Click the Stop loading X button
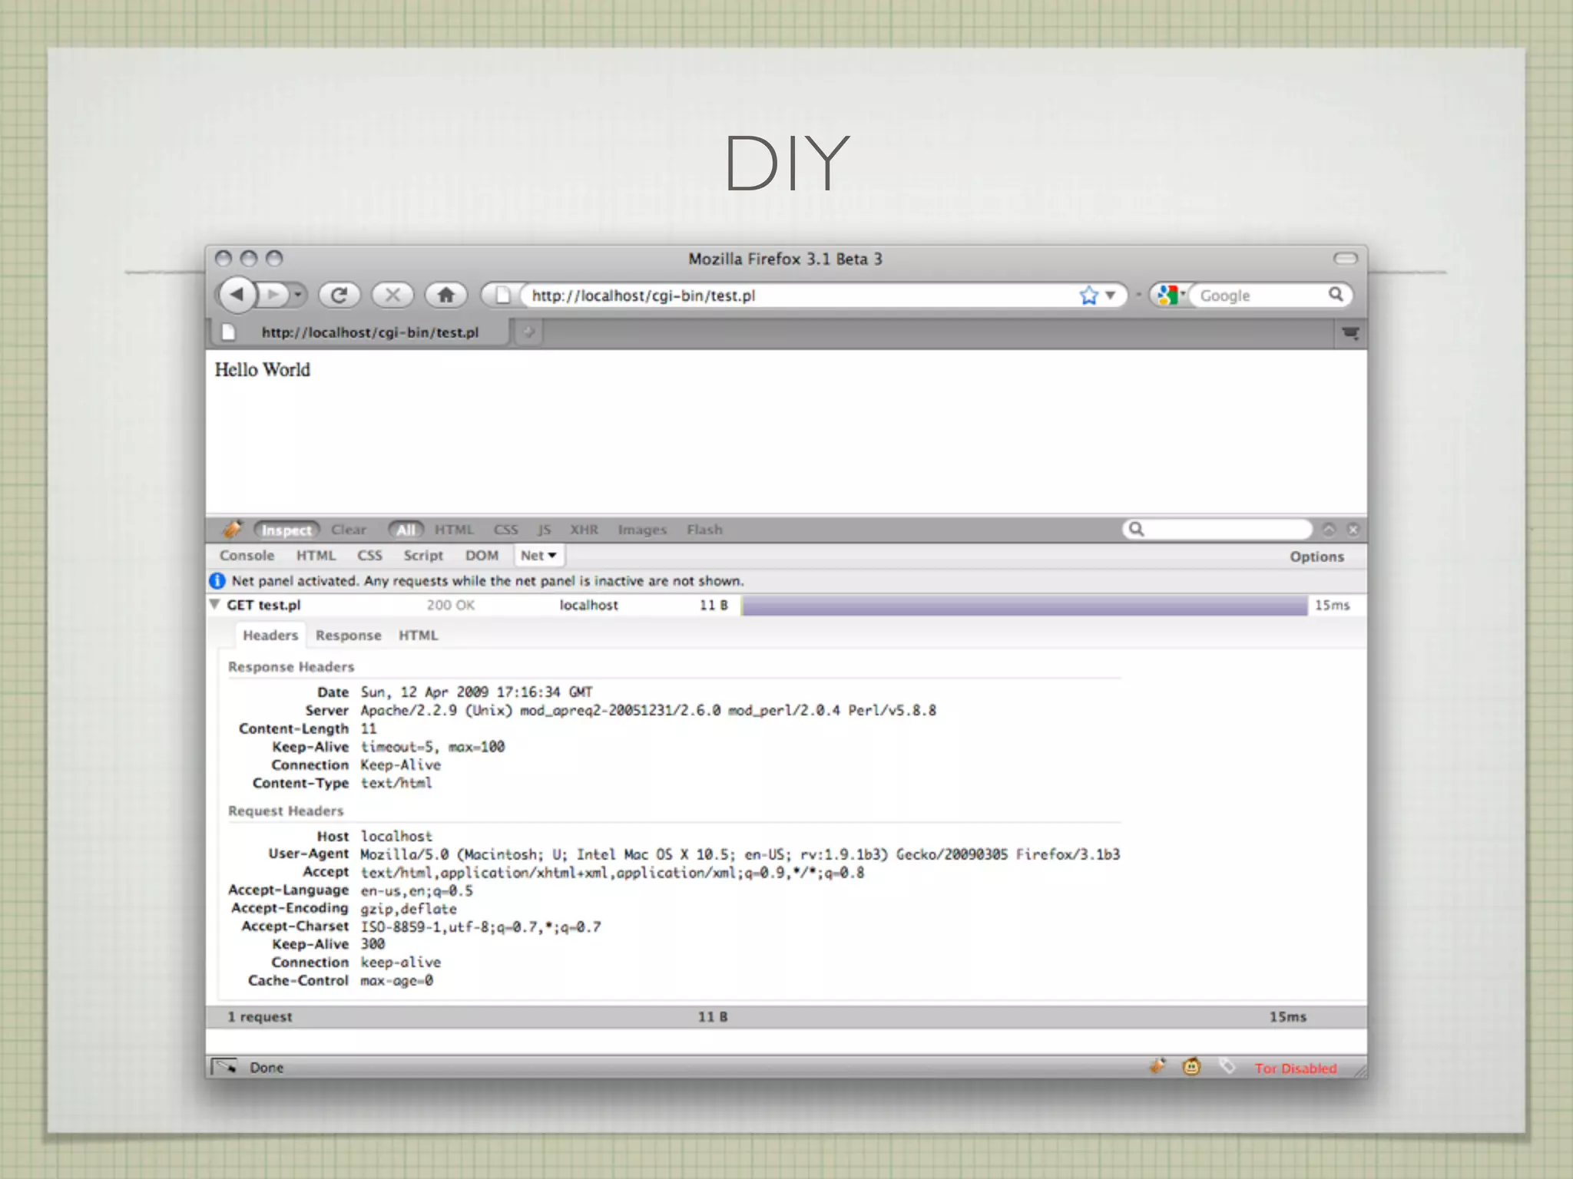The width and height of the screenshot is (1573, 1179). (392, 296)
